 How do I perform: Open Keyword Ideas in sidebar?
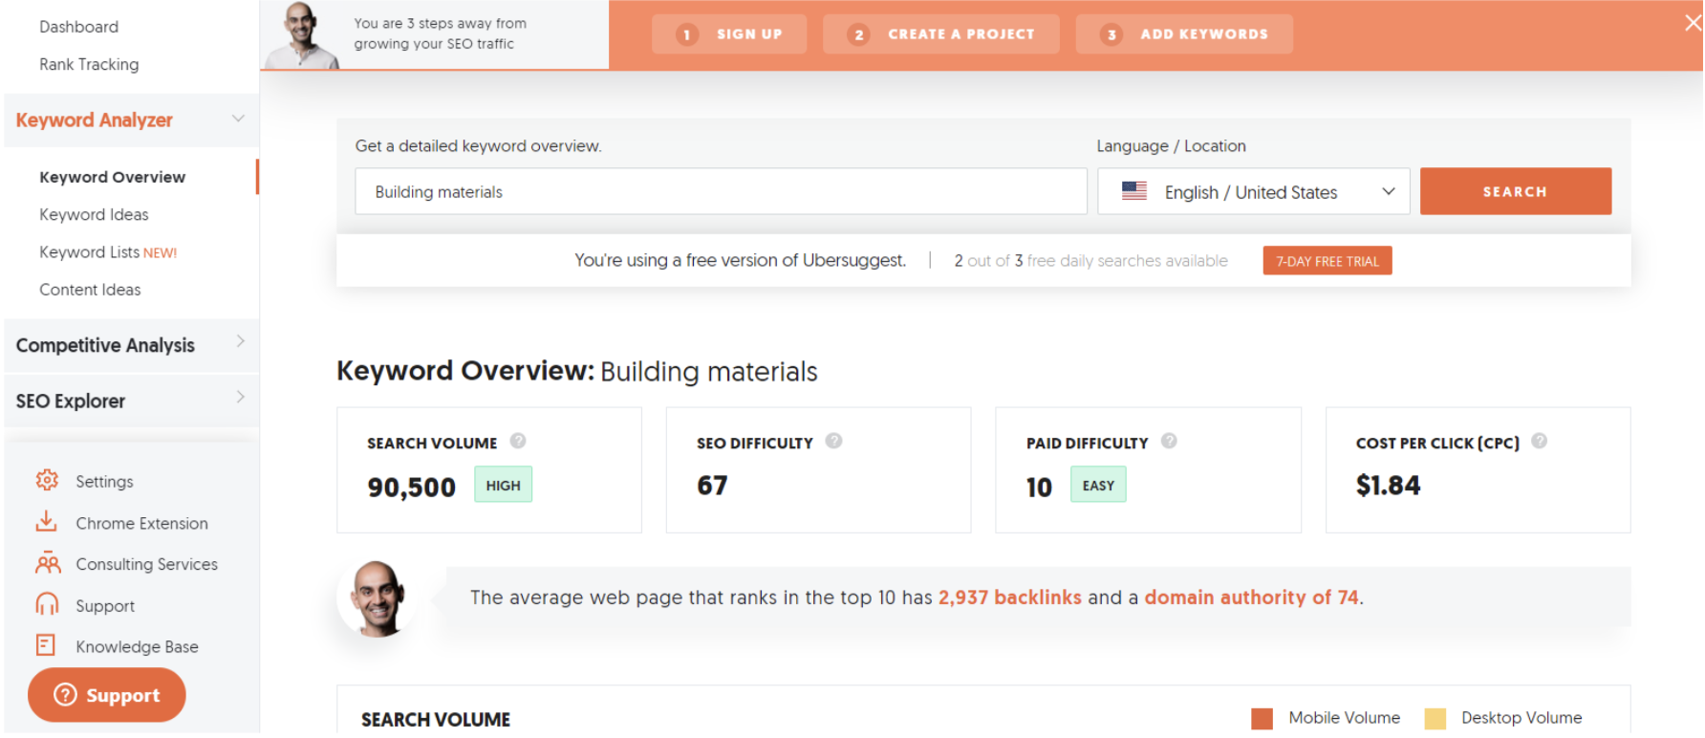pyautogui.click(x=94, y=215)
